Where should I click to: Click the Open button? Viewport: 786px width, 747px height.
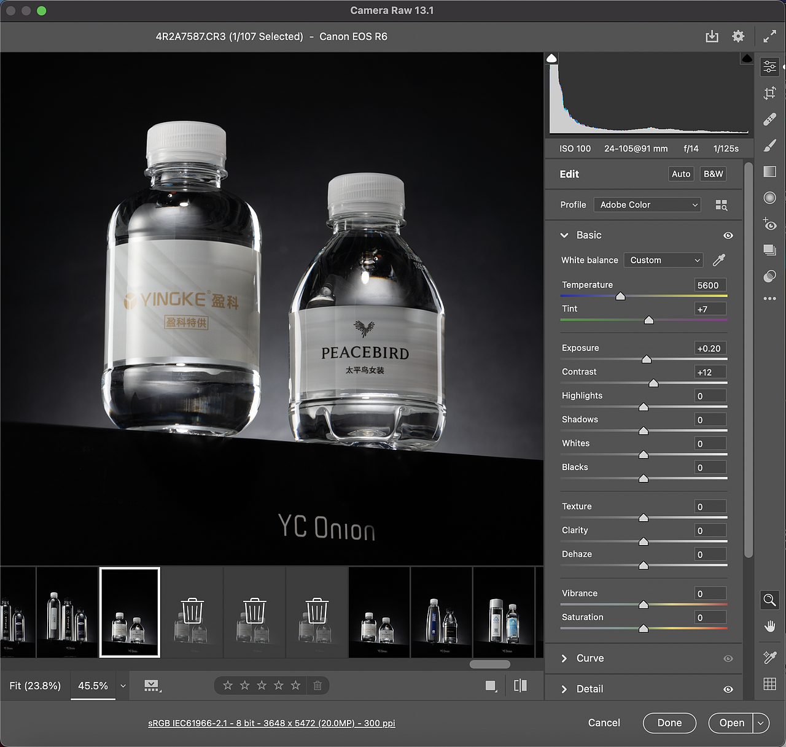[x=731, y=723]
